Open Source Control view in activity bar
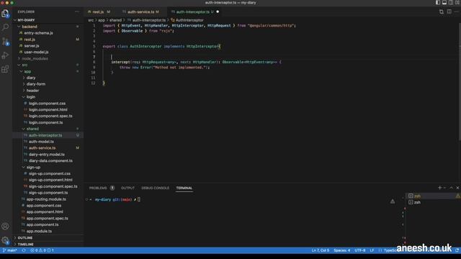This screenshot has width=461, height=259. coord(5,42)
